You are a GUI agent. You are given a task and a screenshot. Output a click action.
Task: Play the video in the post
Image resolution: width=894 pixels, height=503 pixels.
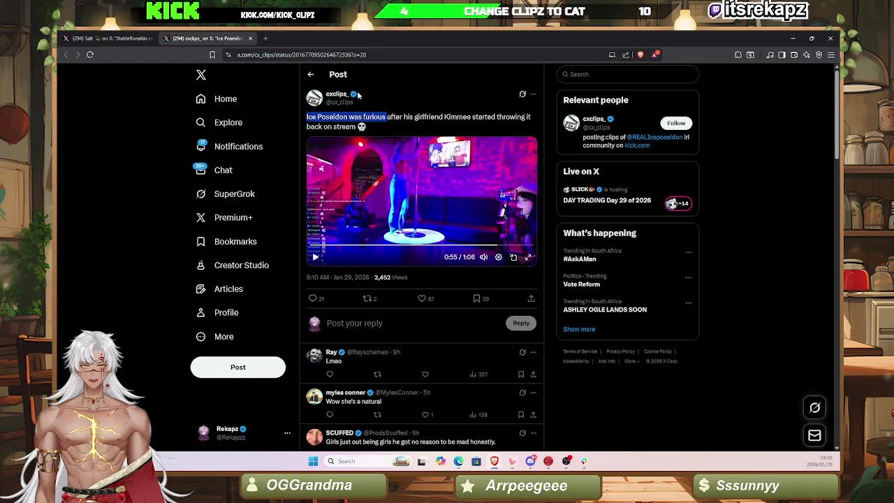click(x=315, y=257)
